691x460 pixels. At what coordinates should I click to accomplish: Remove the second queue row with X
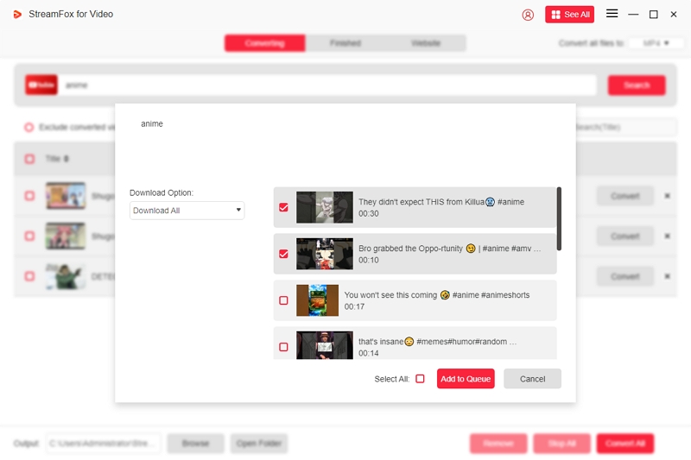tap(667, 236)
